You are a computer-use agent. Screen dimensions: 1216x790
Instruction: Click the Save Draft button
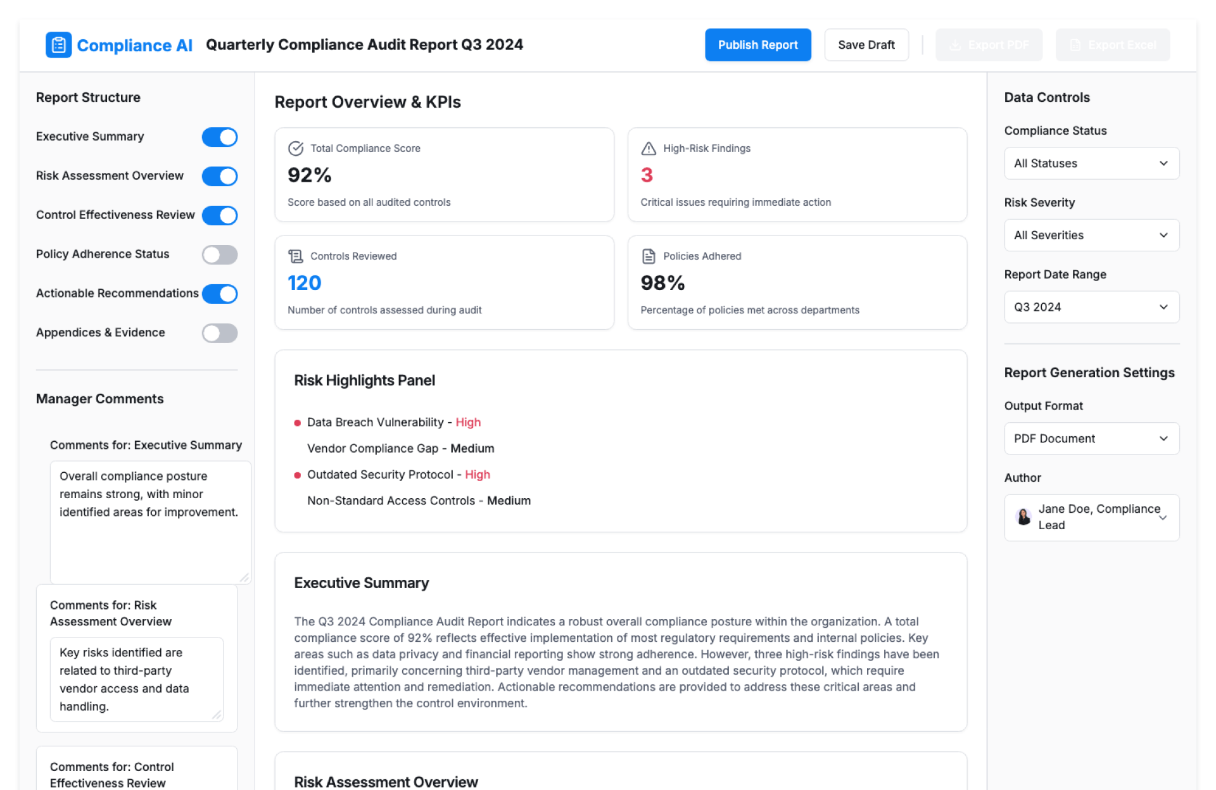click(866, 45)
